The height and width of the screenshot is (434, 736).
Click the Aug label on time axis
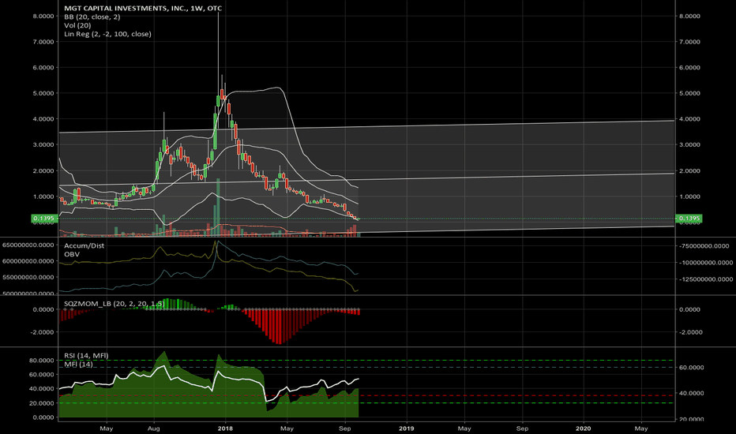pyautogui.click(x=153, y=428)
